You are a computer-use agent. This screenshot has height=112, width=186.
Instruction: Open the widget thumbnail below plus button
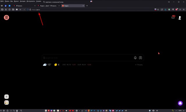coord(6,102)
